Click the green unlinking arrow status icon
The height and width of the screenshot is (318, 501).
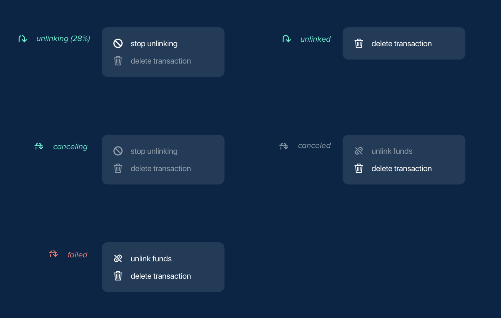(22, 39)
